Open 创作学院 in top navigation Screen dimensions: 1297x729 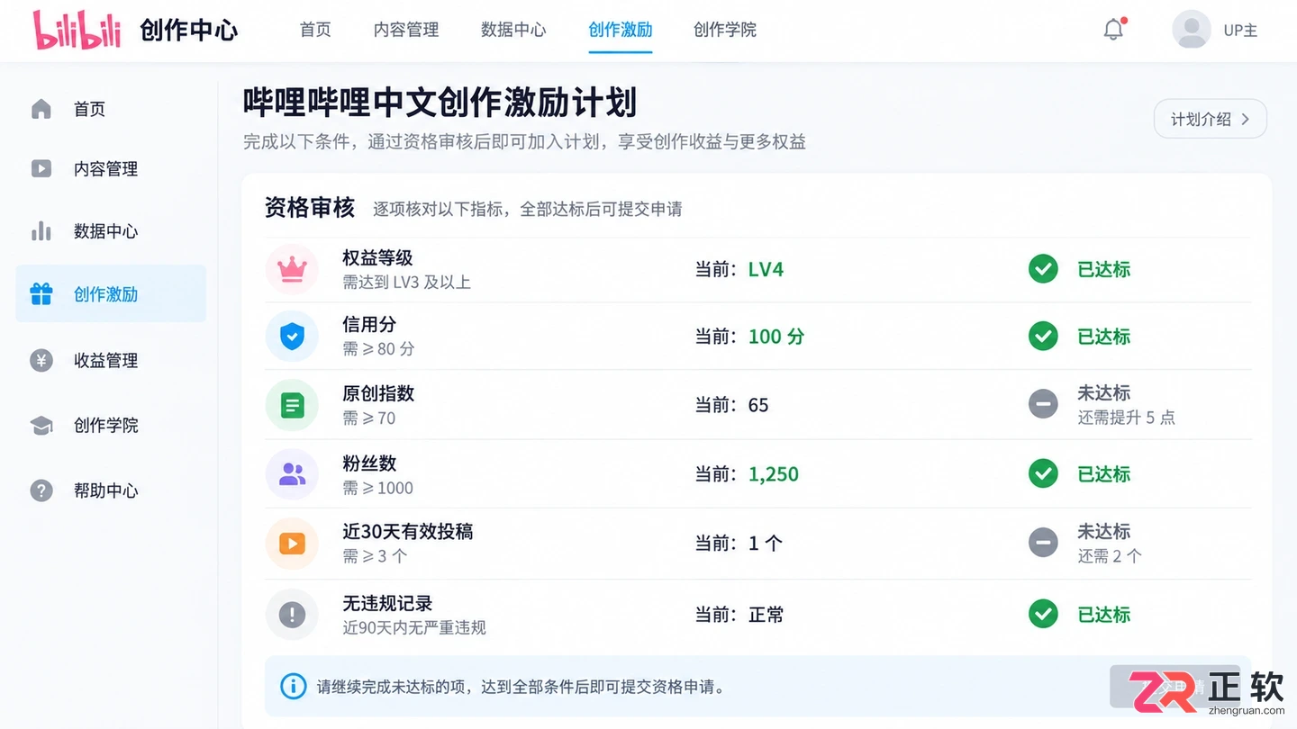(x=725, y=30)
